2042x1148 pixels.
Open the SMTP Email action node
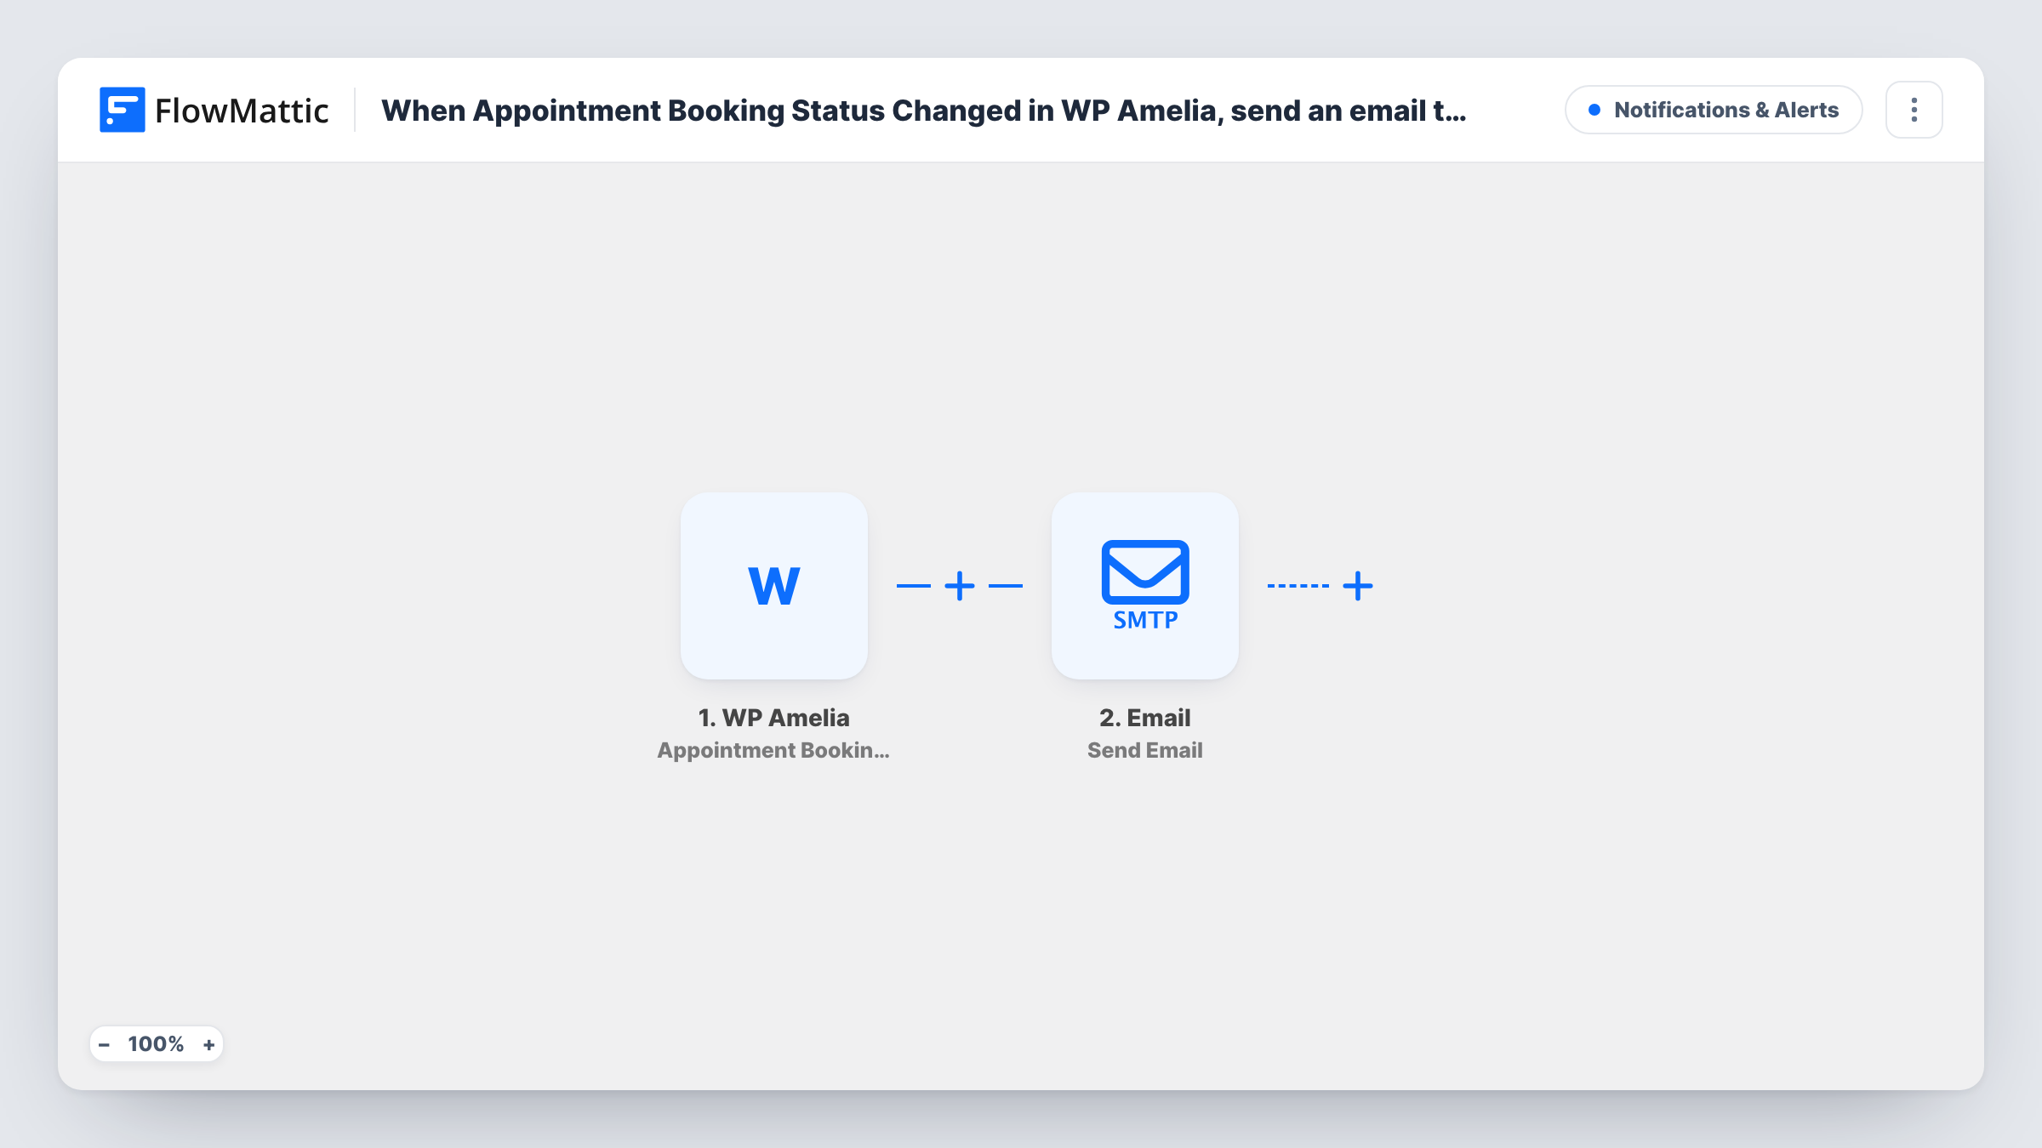point(1145,586)
